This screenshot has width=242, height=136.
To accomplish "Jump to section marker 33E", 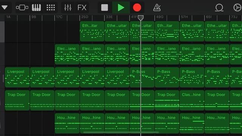I will 109,17.
